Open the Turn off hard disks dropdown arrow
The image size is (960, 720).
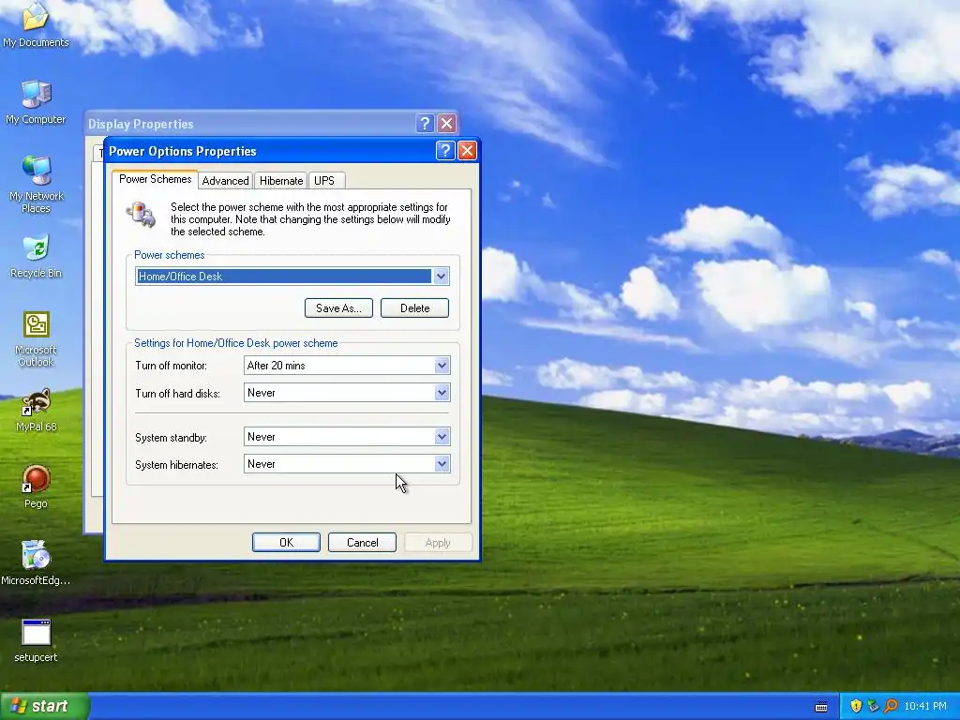[442, 393]
